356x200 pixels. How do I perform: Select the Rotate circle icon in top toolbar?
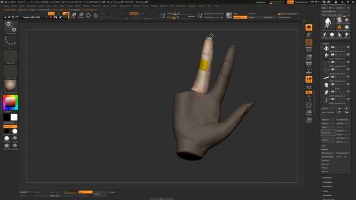(x=88, y=15)
